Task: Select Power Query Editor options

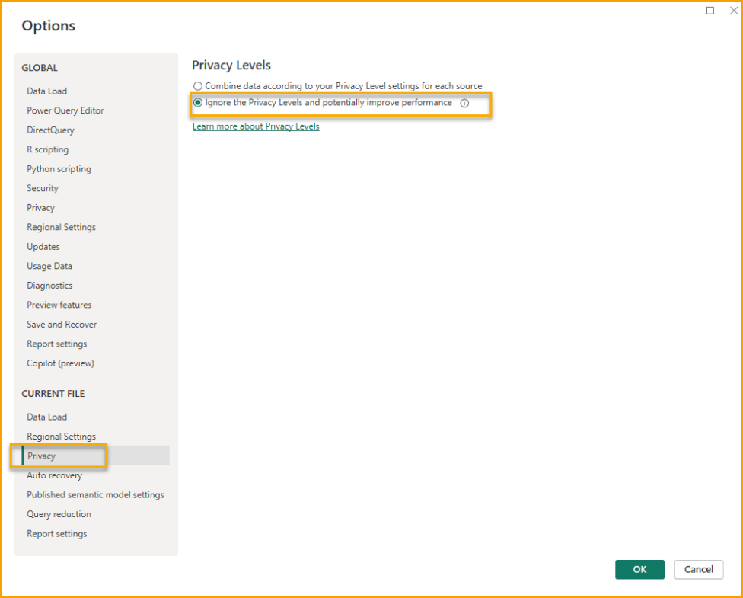Action: [x=65, y=110]
